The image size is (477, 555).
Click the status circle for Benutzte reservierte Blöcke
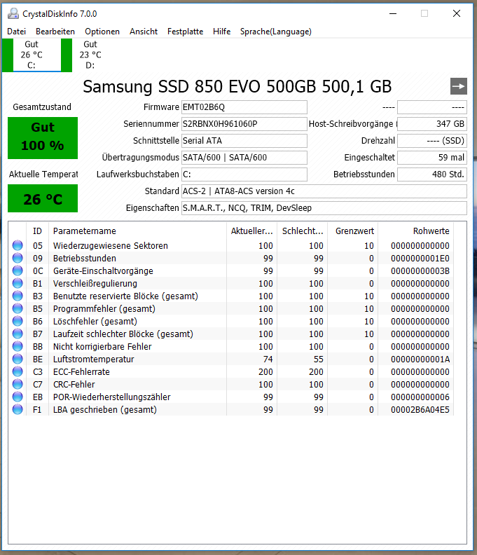tap(18, 296)
